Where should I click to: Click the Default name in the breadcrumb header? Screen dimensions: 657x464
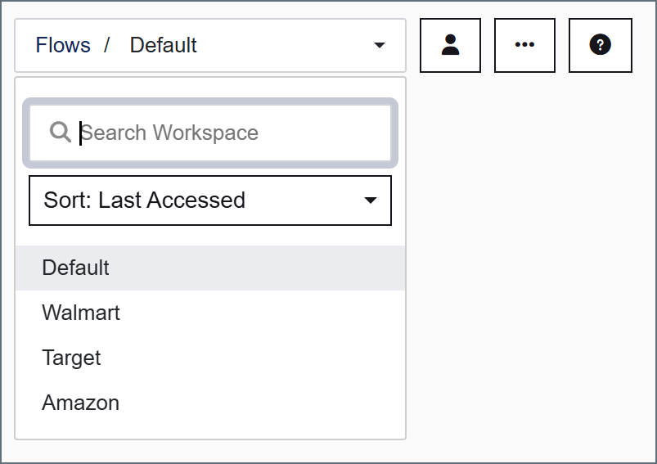[163, 45]
